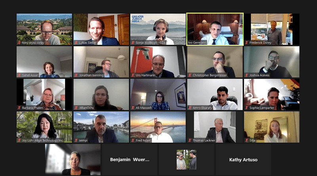Click the Greater Zurich Area logo
317x176 pixels.
pos(137,19)
